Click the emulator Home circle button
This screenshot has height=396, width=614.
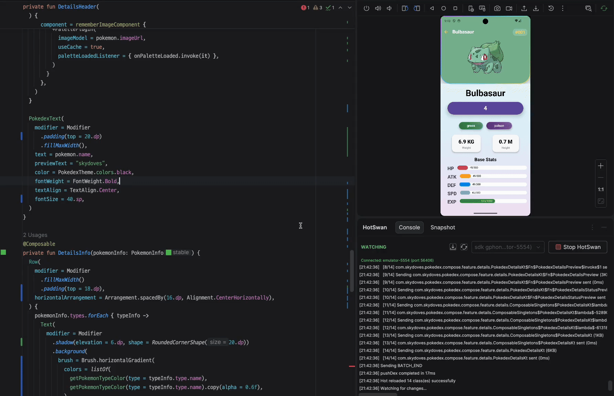point(444,8)
